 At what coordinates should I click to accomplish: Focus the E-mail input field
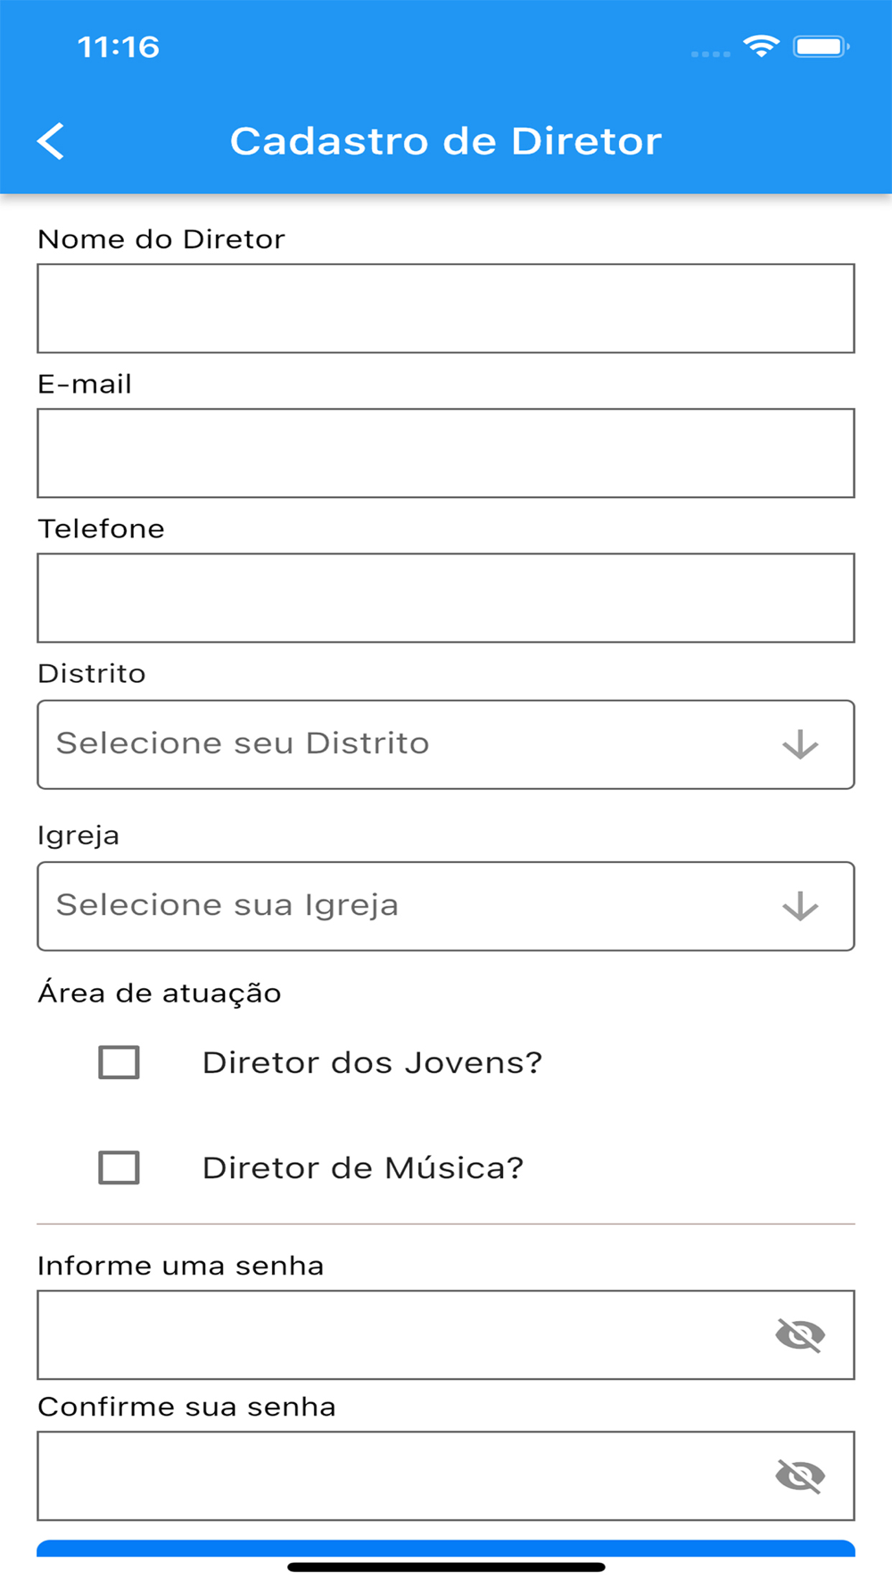tap(446, 453)
